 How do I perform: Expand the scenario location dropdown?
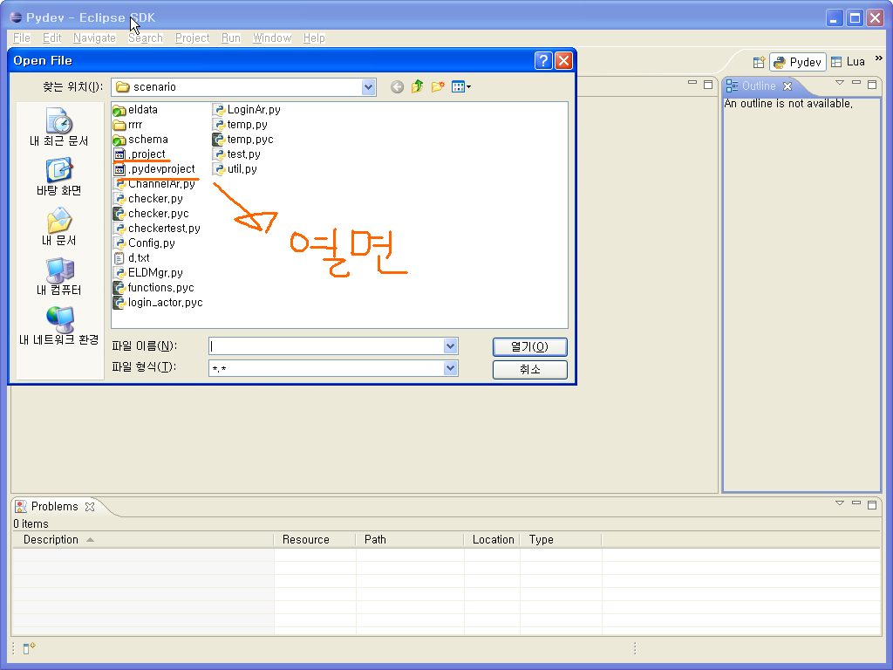pos(368,86)
